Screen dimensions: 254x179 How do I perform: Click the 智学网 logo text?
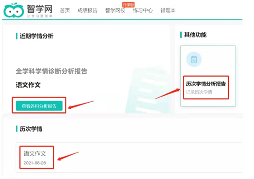[x=40, y=9]
